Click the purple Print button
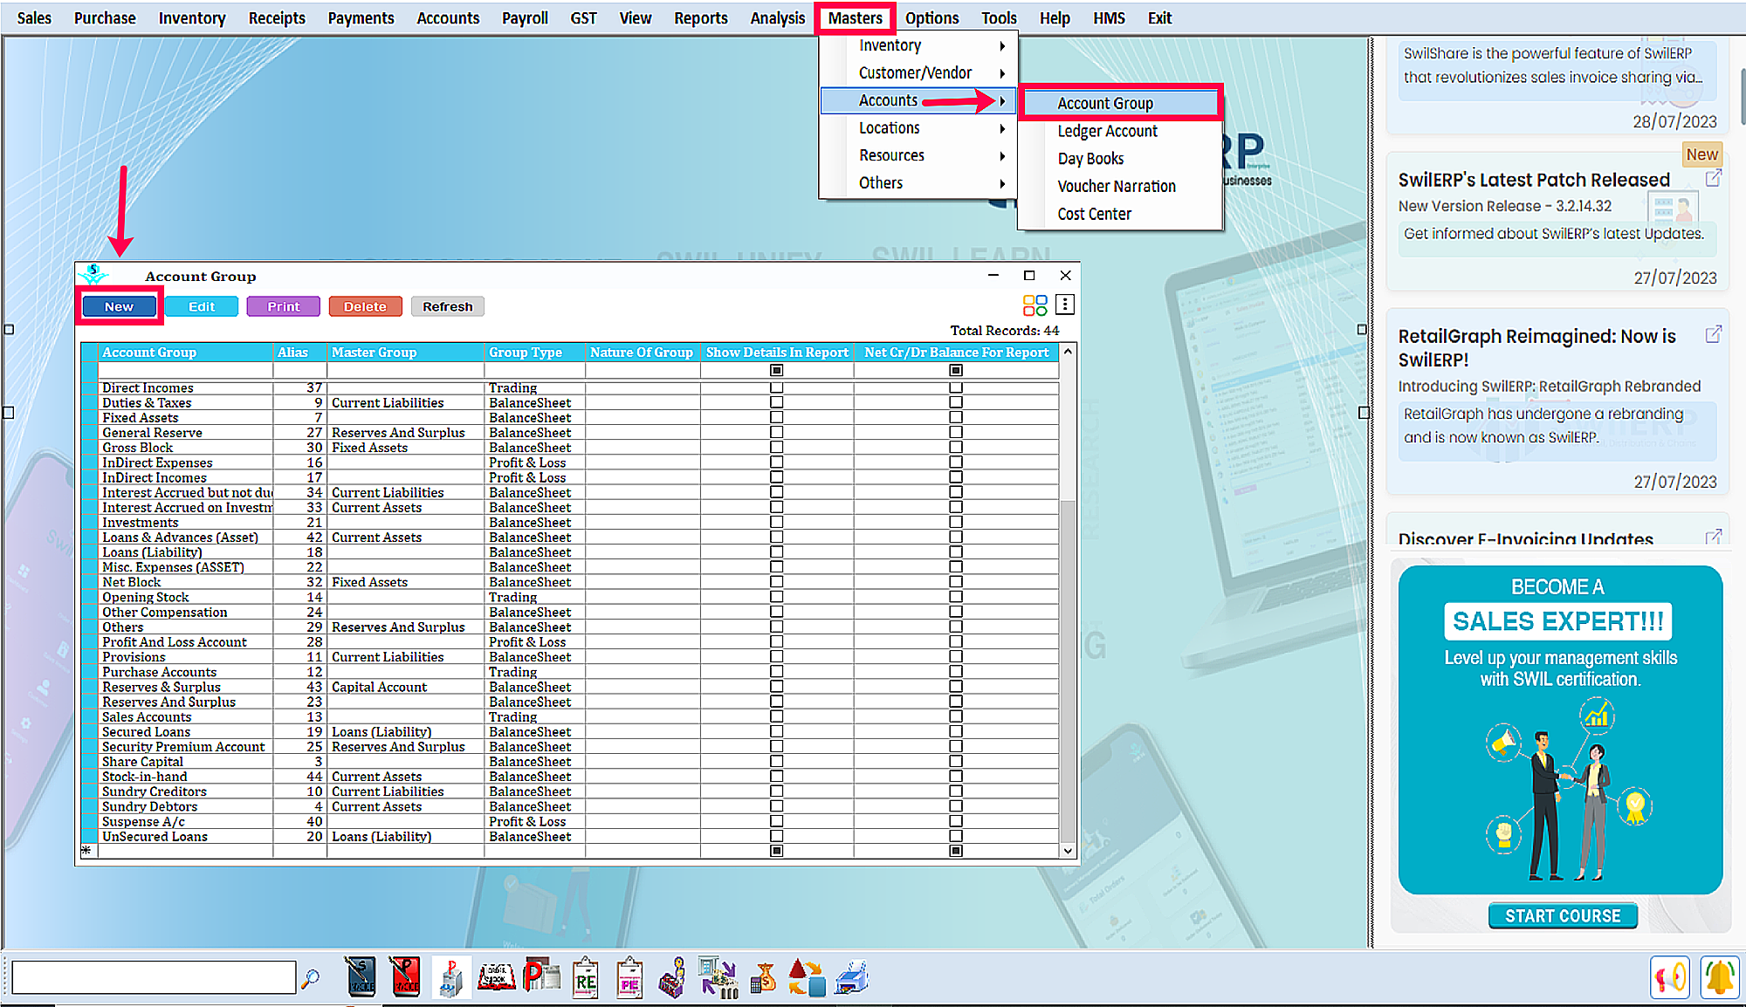Screen dimensions: 1746x1007 pyautogui.click(x=284, y=306)
